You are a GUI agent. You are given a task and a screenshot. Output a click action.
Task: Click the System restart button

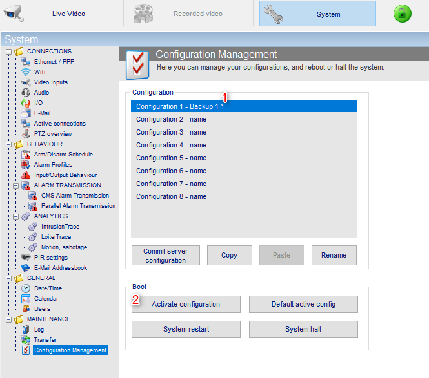[186, 330]
